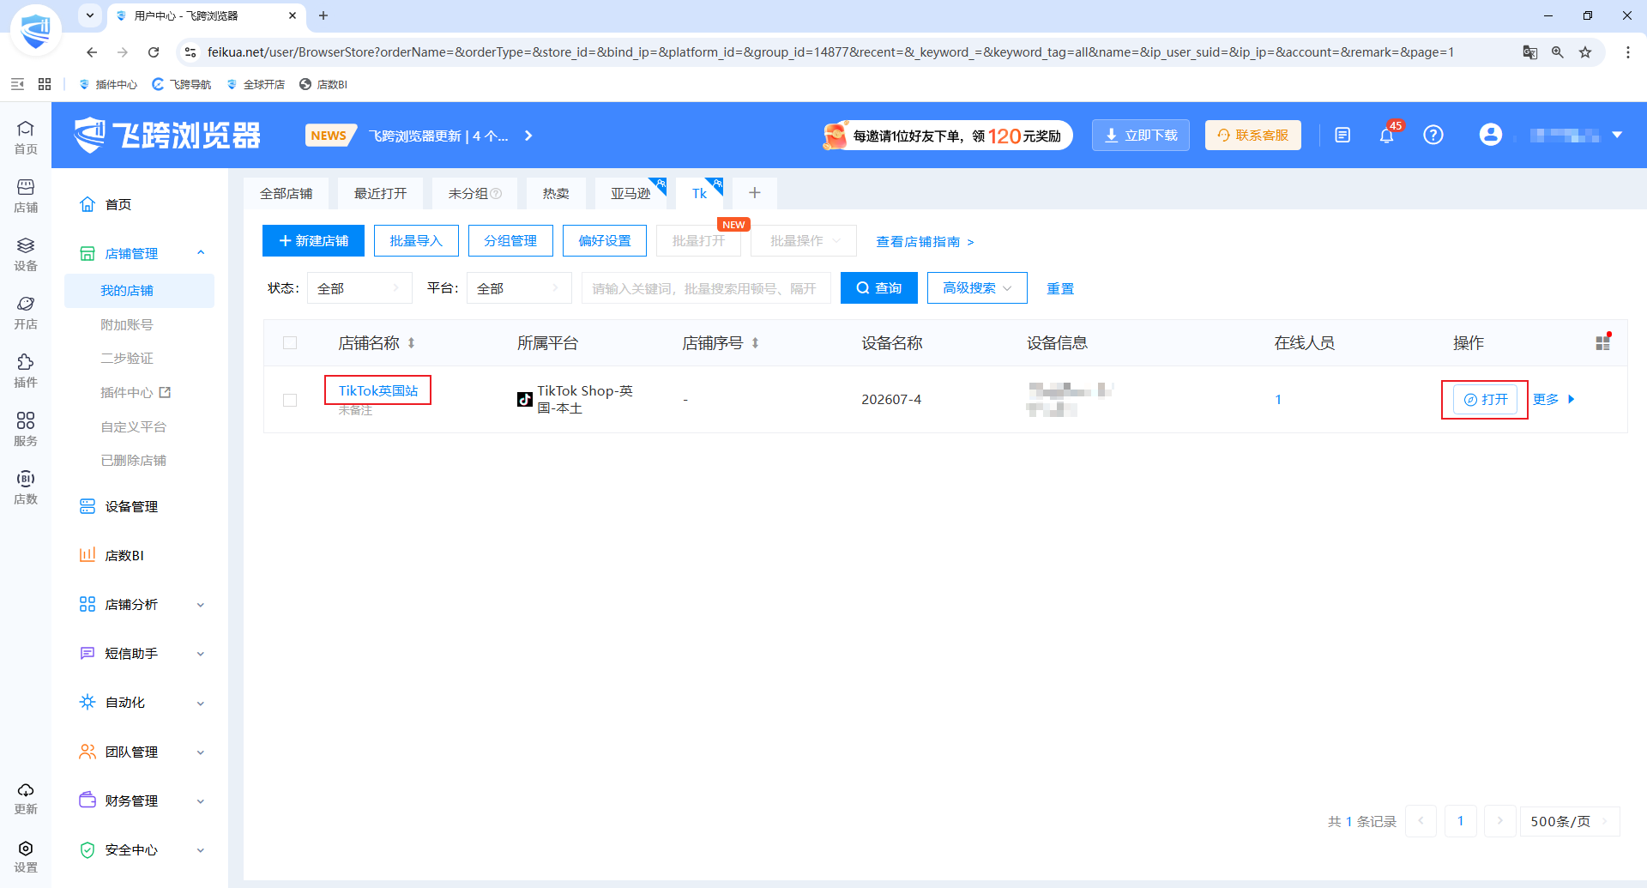Open the 首页 icon in left rail
The image size is (1647, 888).
26,137
